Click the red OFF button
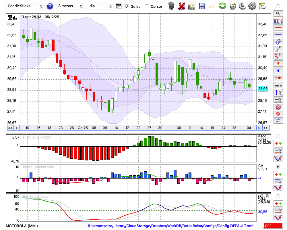Viewport: 287px width, 230px height. pyautogui.click(x=273, y=226)
